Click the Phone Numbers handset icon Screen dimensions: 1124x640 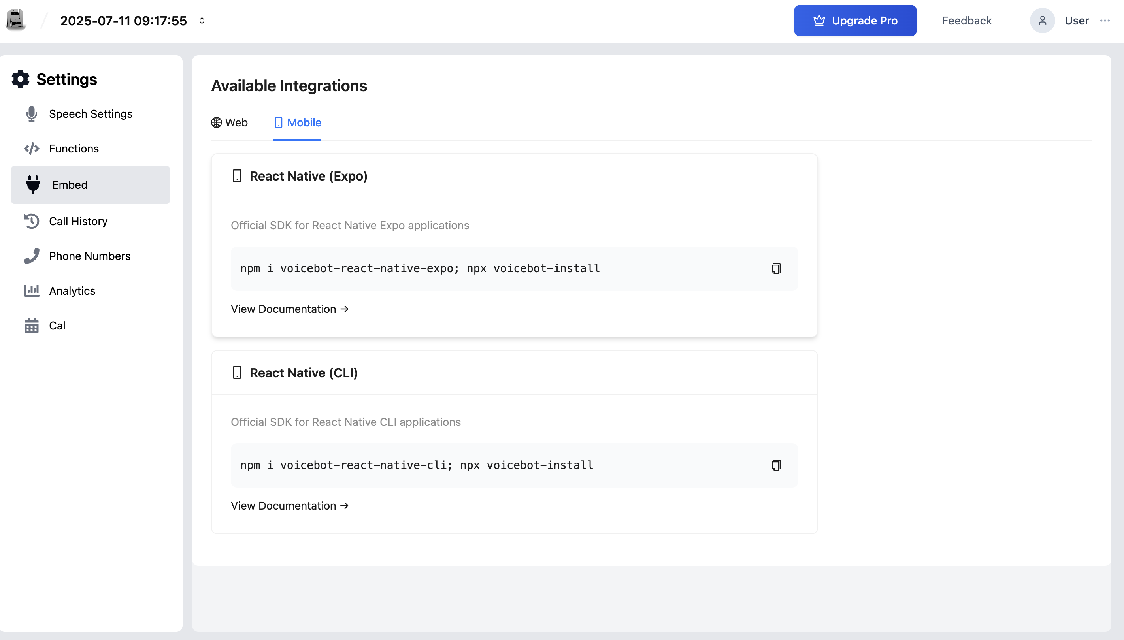[32, 256]
